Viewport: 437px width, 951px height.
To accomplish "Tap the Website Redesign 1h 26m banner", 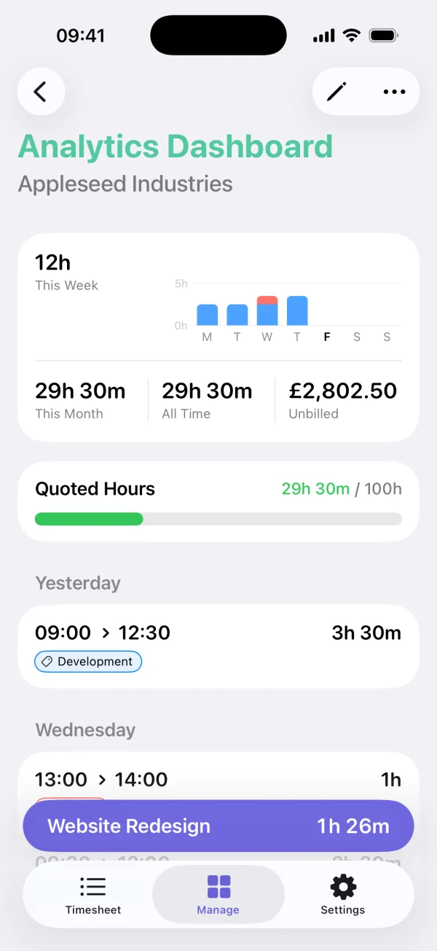I will [218, 826].
